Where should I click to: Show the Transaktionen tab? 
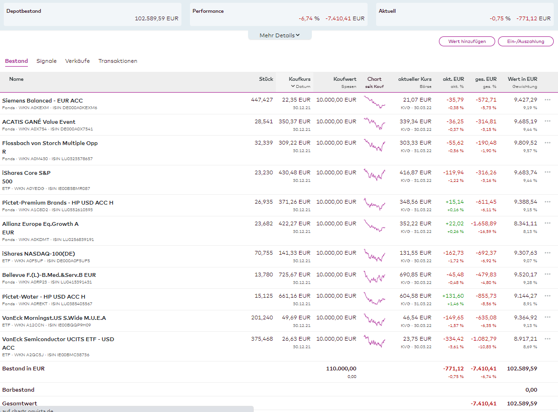click(118, 61)
